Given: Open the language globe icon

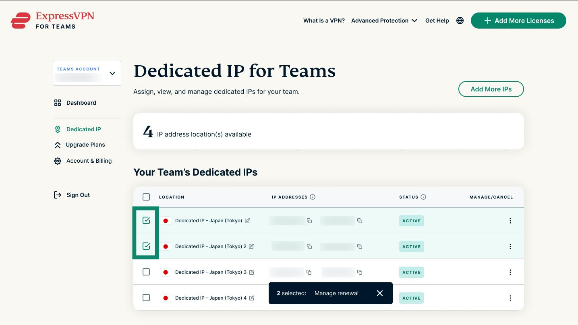Looking at the screenshot, I should point(460,21).
